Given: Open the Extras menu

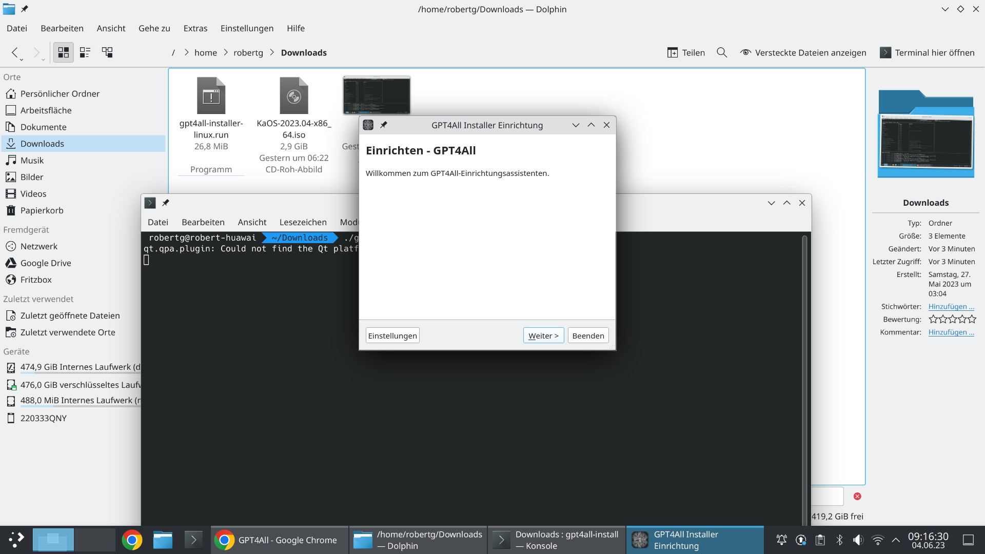Looking at the screenshot, I should [x=195, y=28].
